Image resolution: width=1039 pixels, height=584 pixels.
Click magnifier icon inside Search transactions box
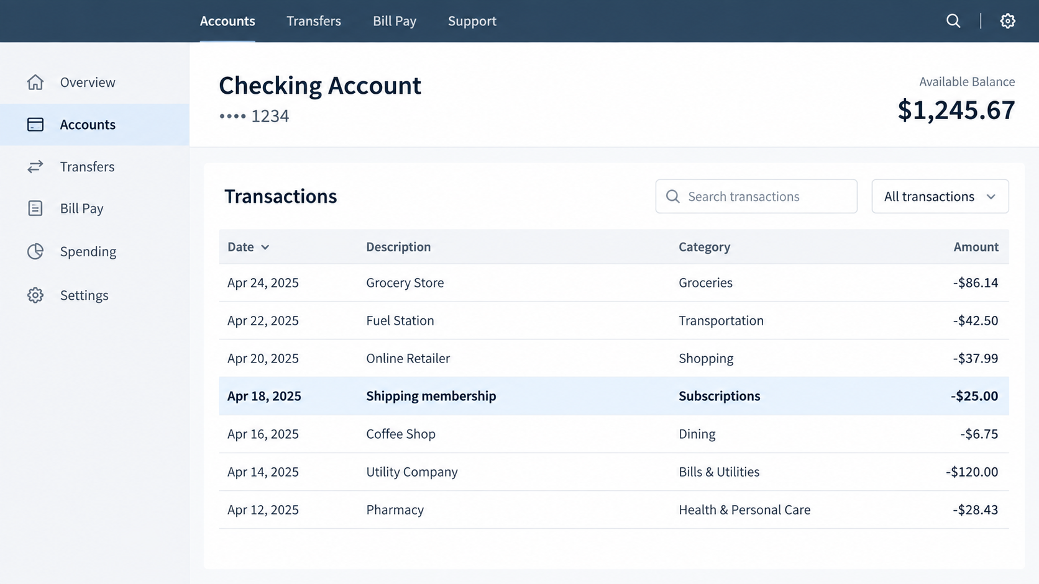[x=672, y=196]
